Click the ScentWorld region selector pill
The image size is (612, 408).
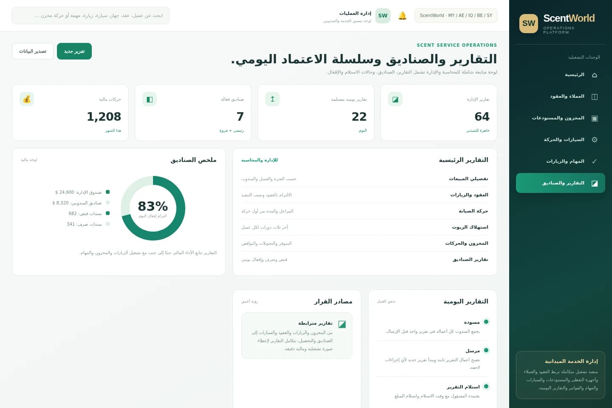pos(456,16)
